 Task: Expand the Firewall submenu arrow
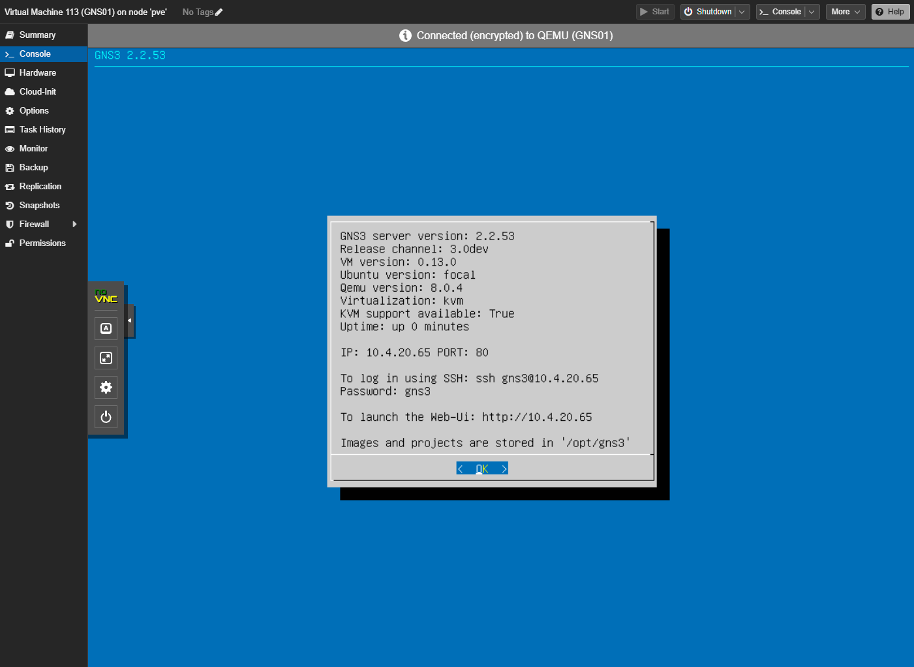[74, 224]
